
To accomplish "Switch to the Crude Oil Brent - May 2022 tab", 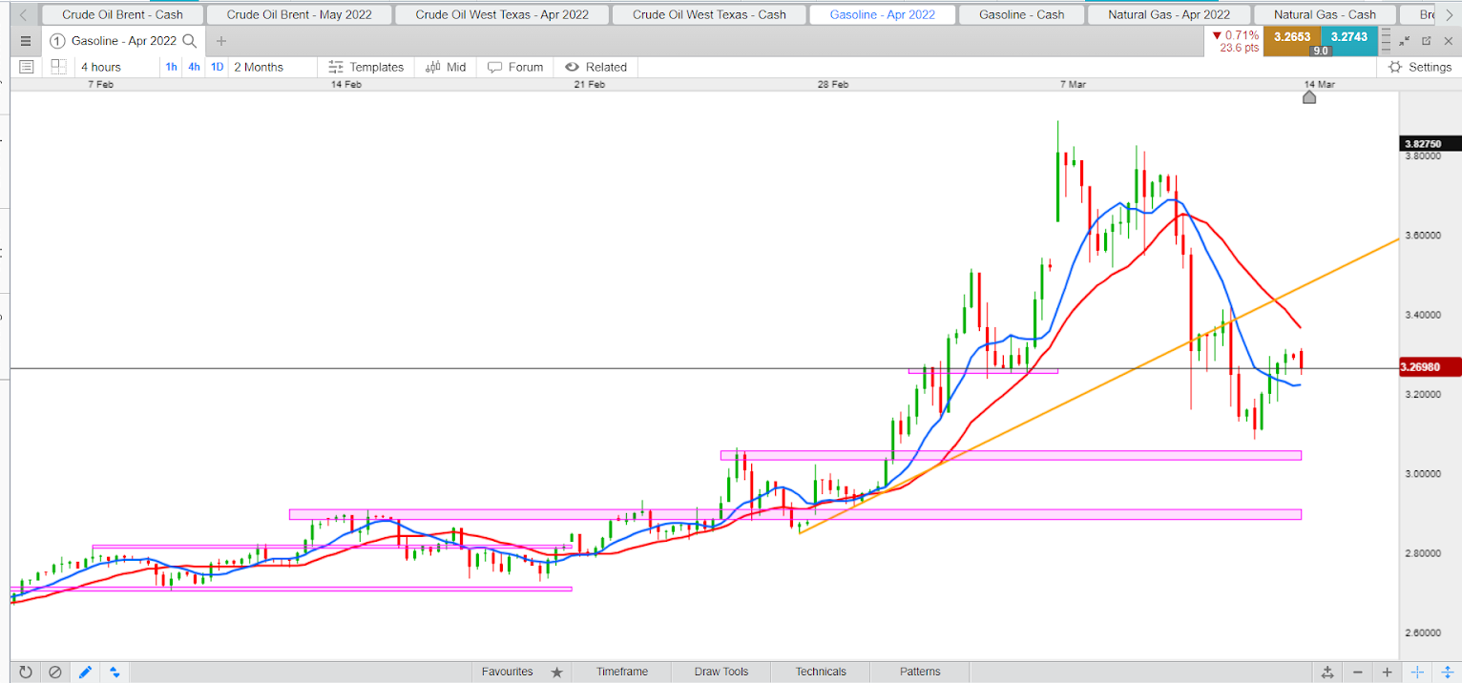I will 299,14.
